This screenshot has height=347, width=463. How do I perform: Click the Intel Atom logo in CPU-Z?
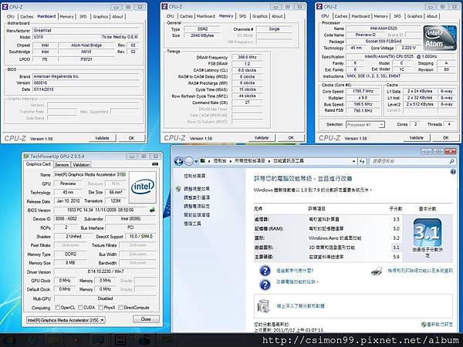point(440,38)
